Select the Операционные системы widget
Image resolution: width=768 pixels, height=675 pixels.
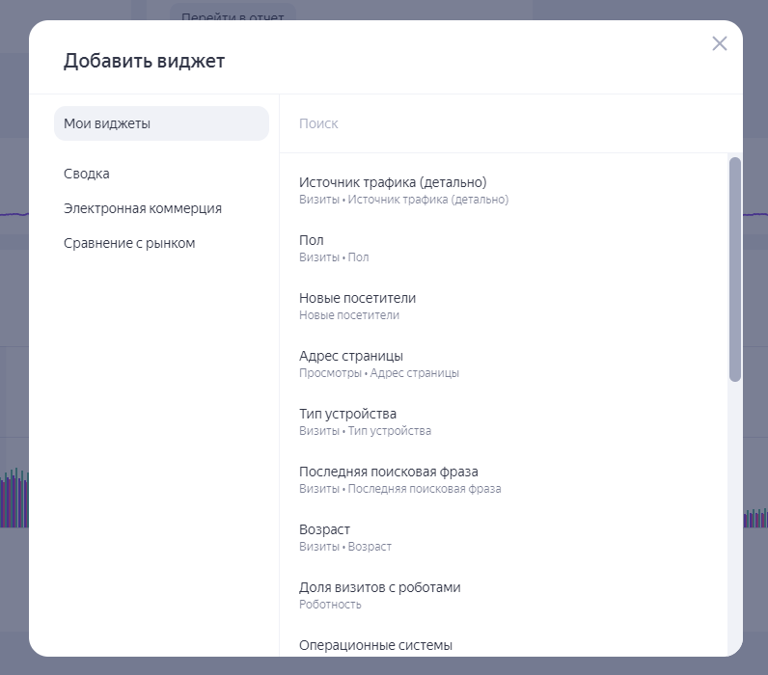(375, 645)
